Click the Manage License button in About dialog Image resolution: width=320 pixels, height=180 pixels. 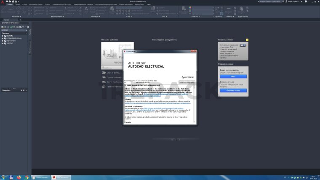tap(186, 82)
